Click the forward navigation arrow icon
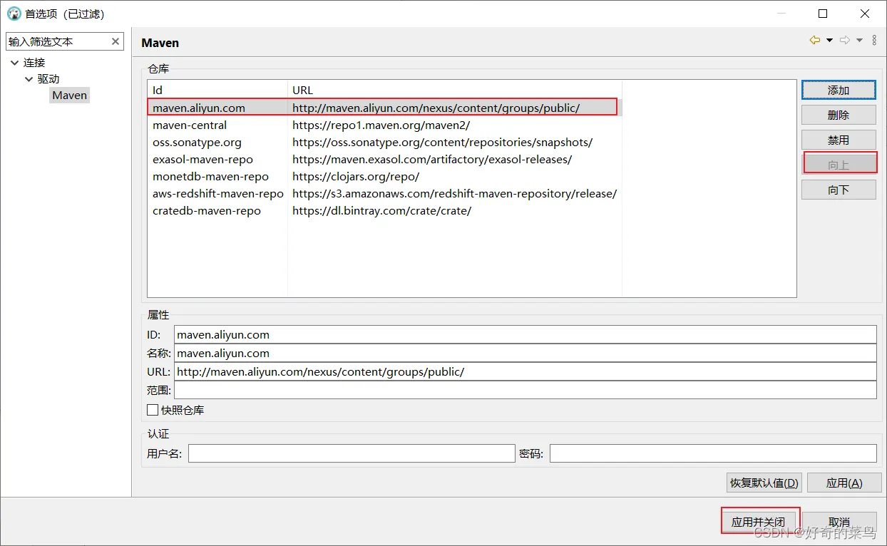This screenshot has width=887, height=546. (x=845, y=41)
